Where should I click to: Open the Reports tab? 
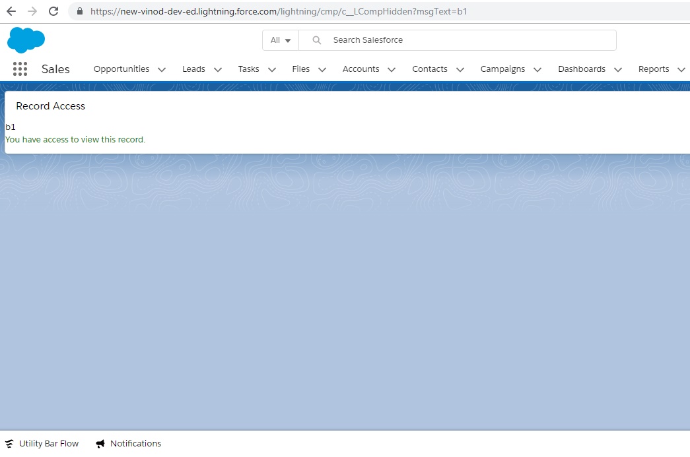654,69
